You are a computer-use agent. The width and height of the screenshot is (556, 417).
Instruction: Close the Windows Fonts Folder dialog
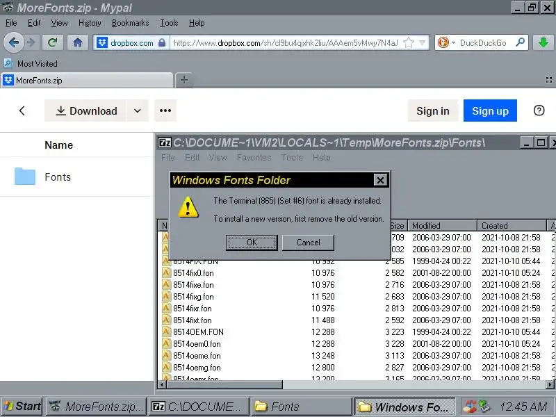coord(380,180)
